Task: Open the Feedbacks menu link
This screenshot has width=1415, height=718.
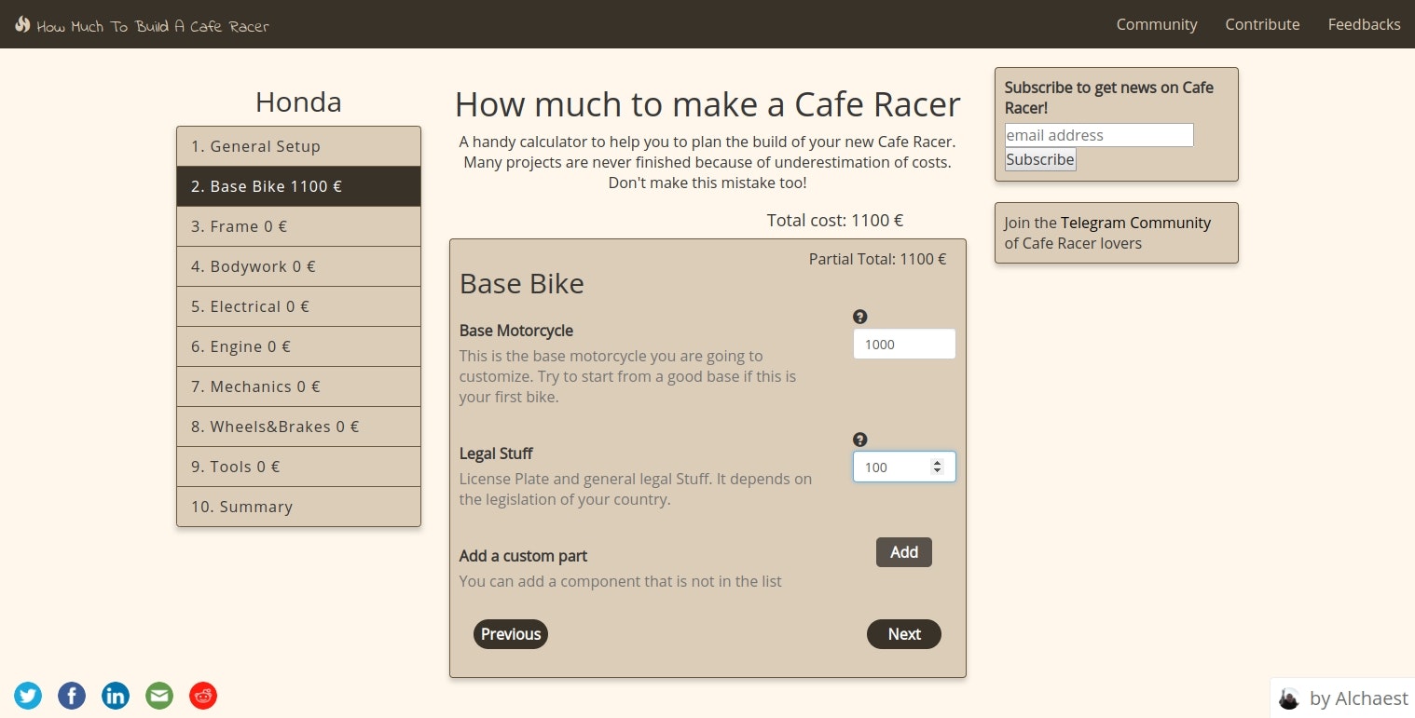Action: click(1364, 24)
